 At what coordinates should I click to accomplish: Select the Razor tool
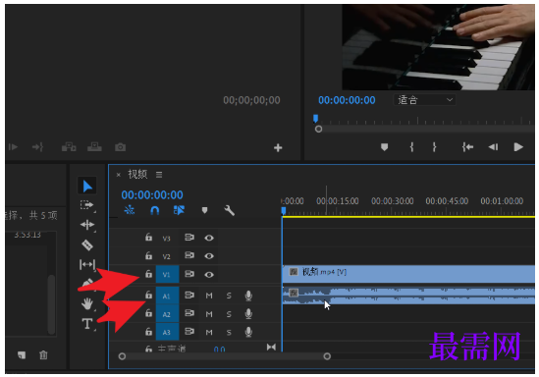pyautogui.click(x=87, y=245)
